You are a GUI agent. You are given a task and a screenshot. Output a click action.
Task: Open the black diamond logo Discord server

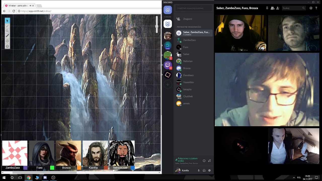point(168,75)
